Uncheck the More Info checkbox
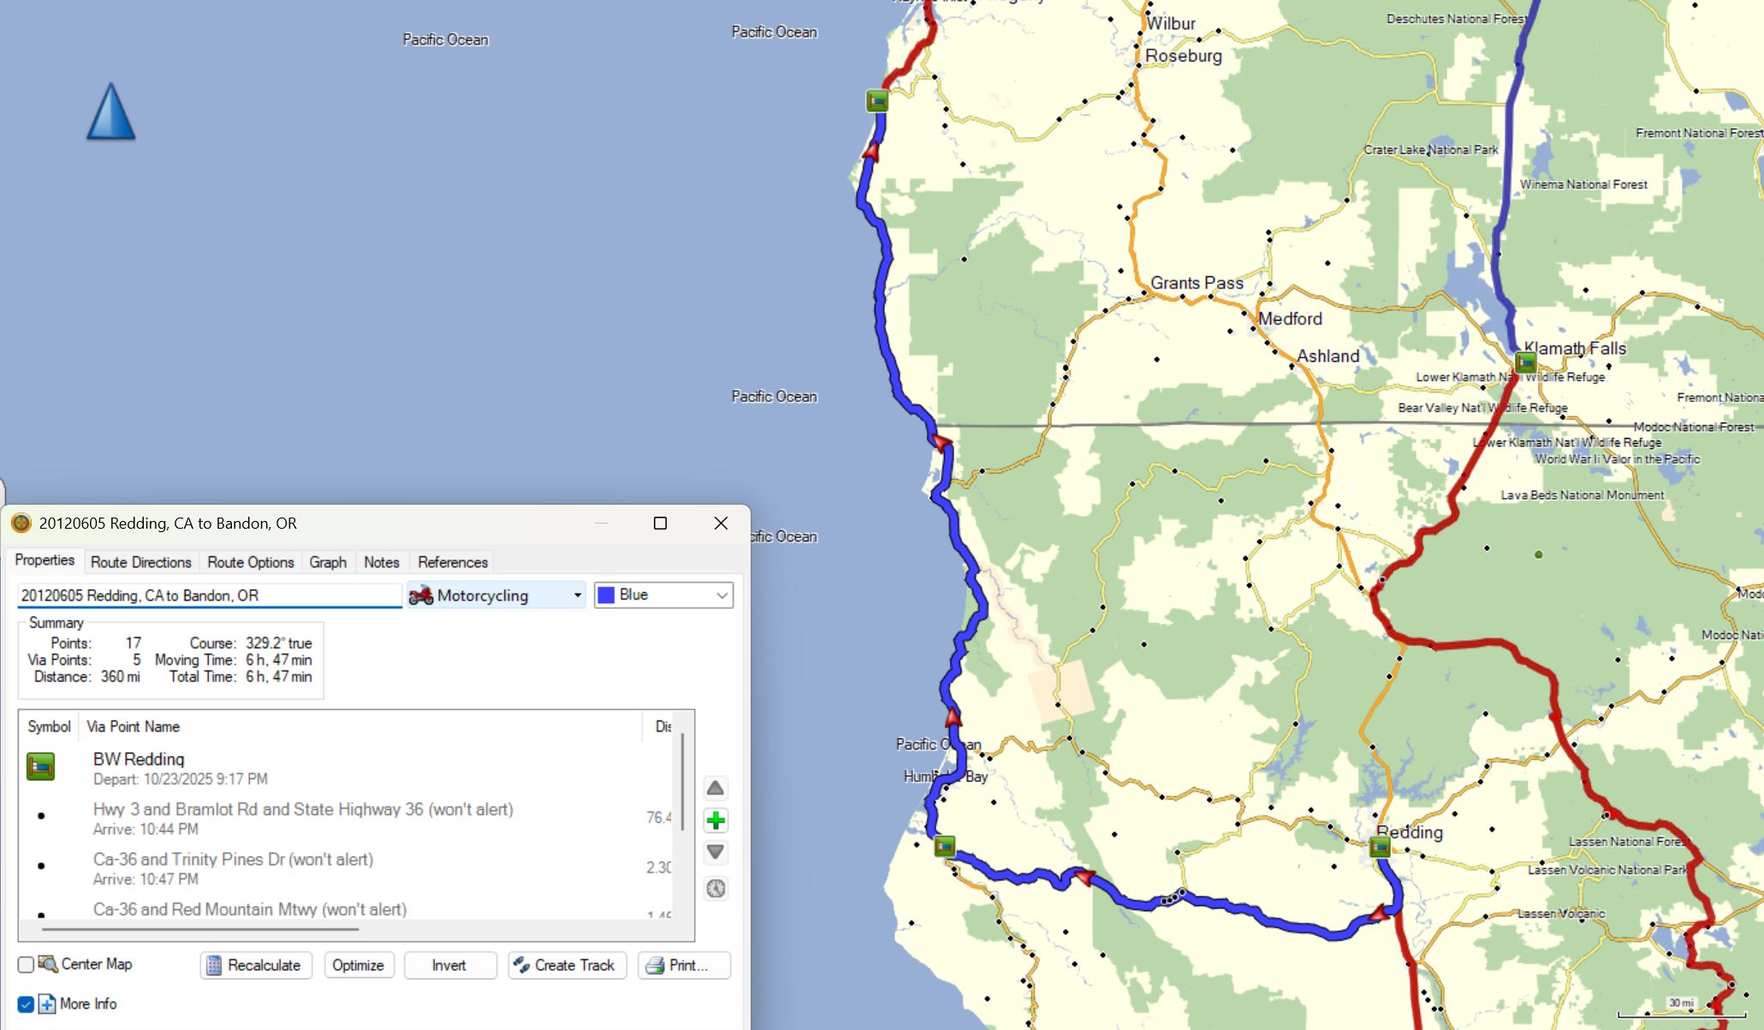This screenshot has height=1030, width=1764. 26,1004
